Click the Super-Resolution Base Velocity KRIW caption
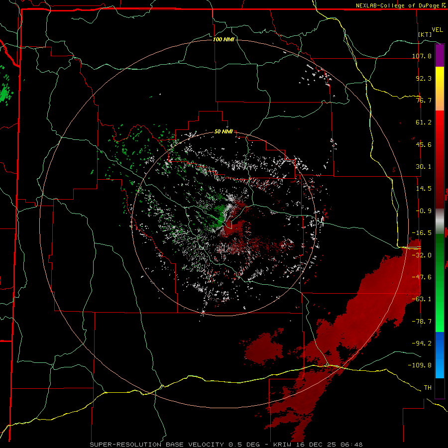448x448 pixels. pyautogui.click(x=226, y=445)
